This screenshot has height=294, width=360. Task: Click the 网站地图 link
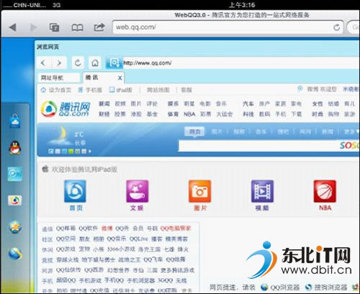coord(158,90)
